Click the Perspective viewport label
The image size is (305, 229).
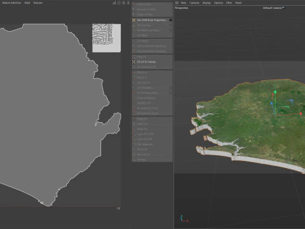point(181,8)
